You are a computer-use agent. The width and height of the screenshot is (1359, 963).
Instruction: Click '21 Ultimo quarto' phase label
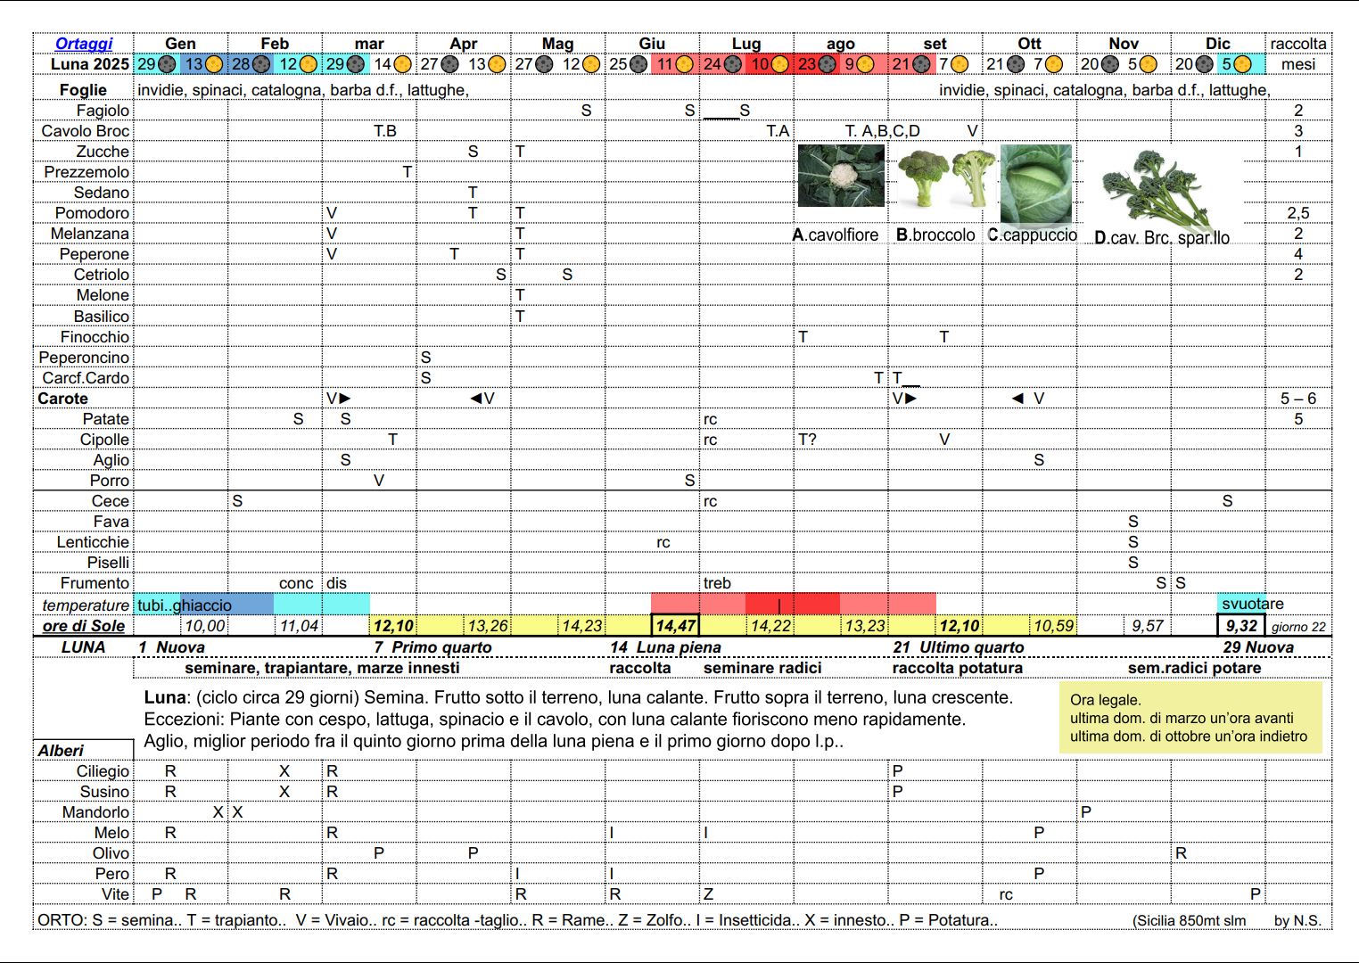pos(959,647)
